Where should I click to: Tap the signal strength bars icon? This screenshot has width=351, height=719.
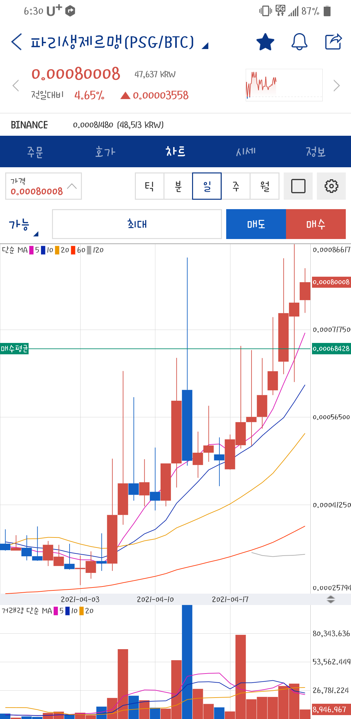pos(293,12)
